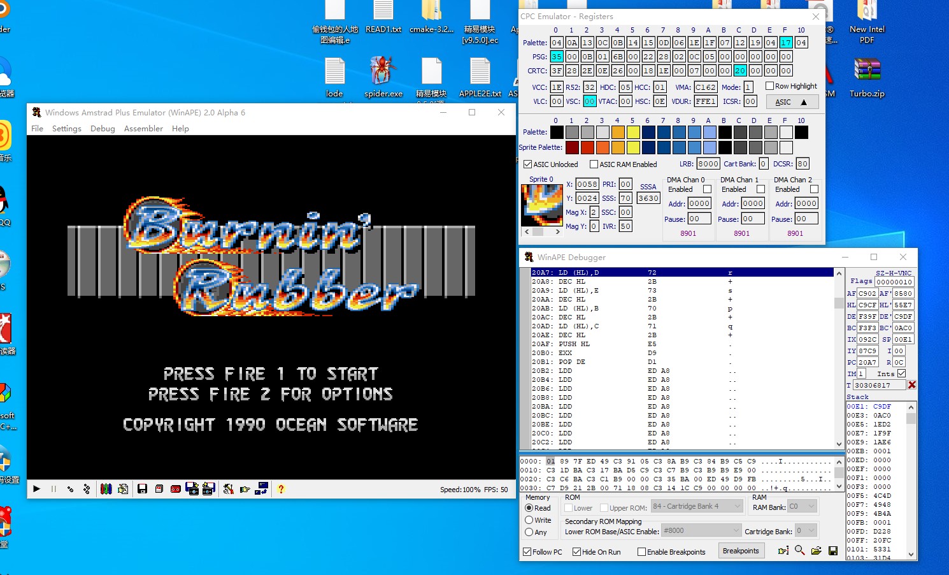Open the New Intel PDF desktop icon
Viewport: 949px width, 575px height.
(867, 22)
